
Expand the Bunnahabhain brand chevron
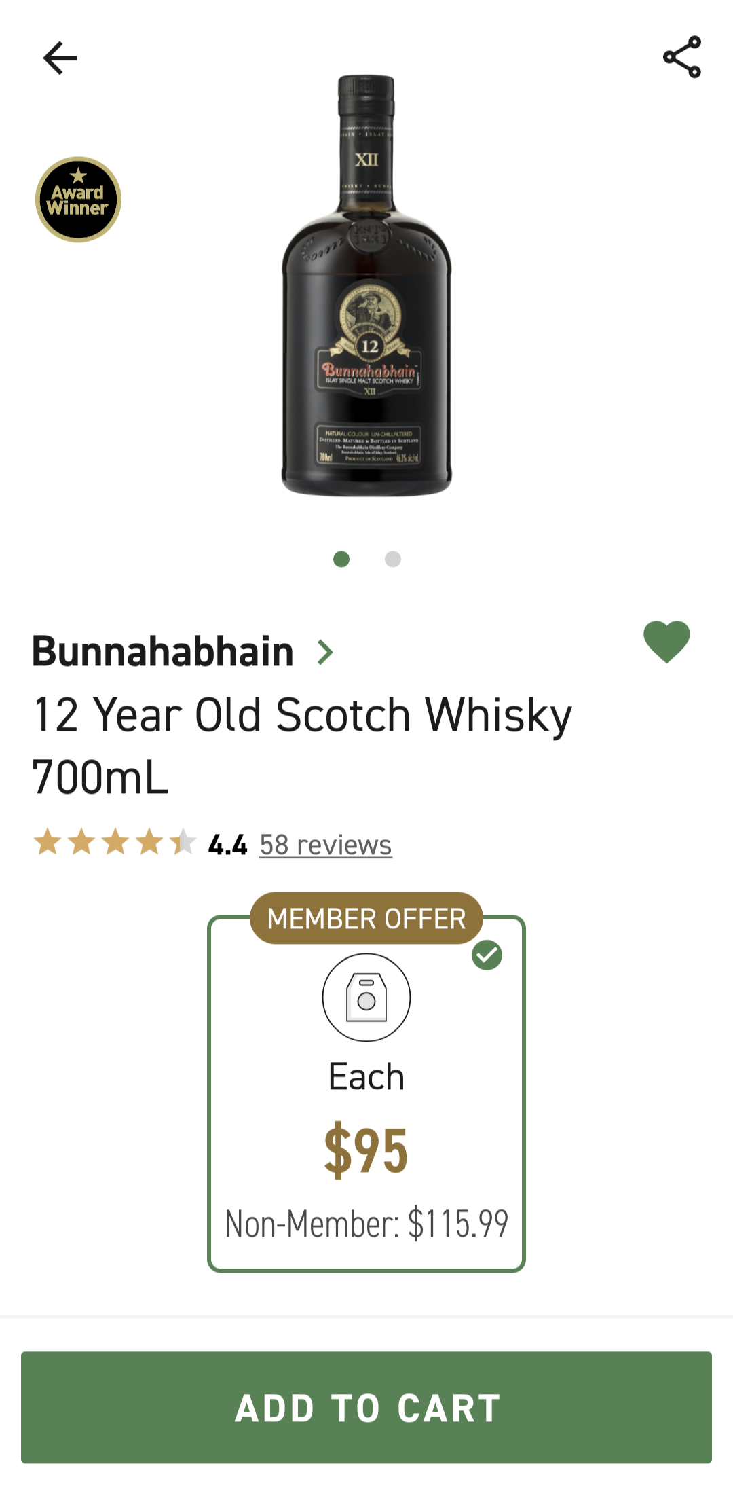326,652
